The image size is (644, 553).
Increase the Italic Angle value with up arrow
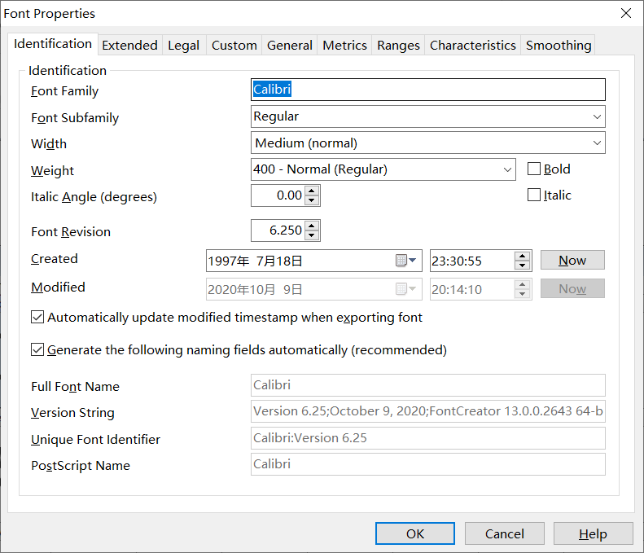point(312,191)
